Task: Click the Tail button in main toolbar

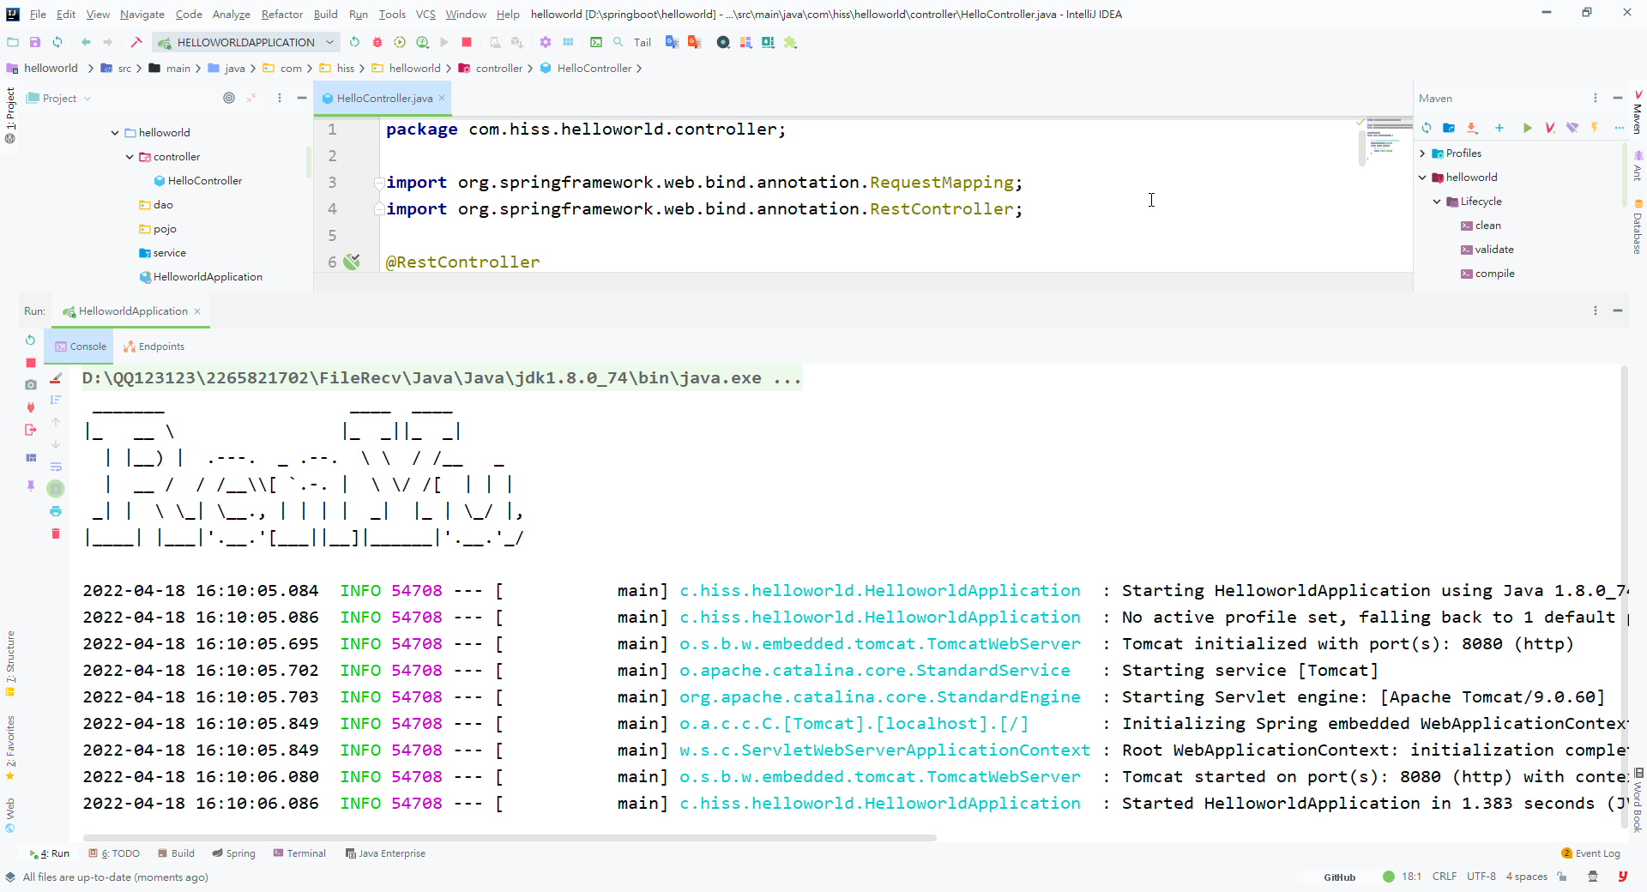Action: [x=643, y=42]
